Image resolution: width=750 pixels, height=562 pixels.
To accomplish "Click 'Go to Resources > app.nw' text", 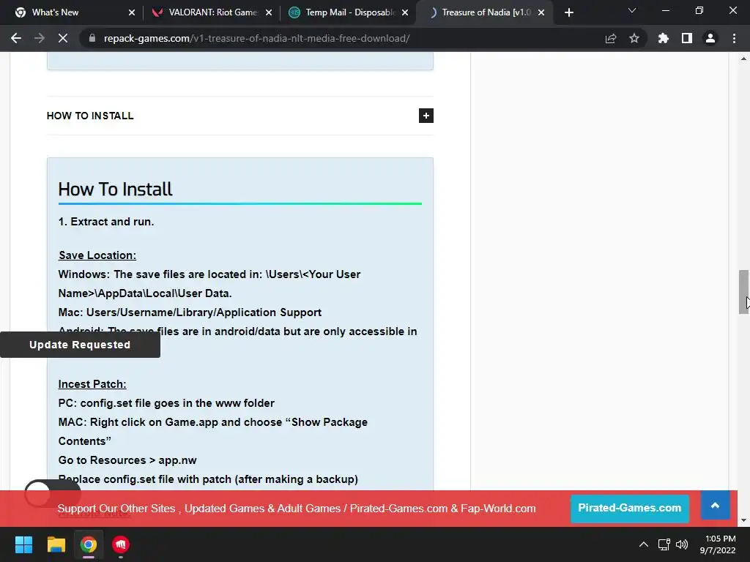I will pos(127,460).
